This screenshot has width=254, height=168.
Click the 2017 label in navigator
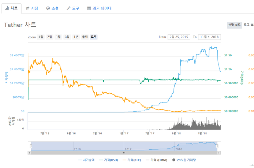coord(128,149)
